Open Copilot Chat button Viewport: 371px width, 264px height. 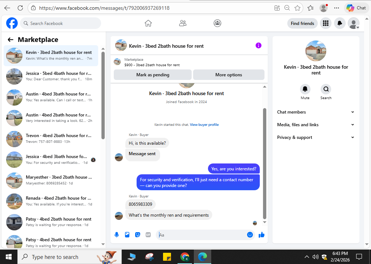[356, 8]
